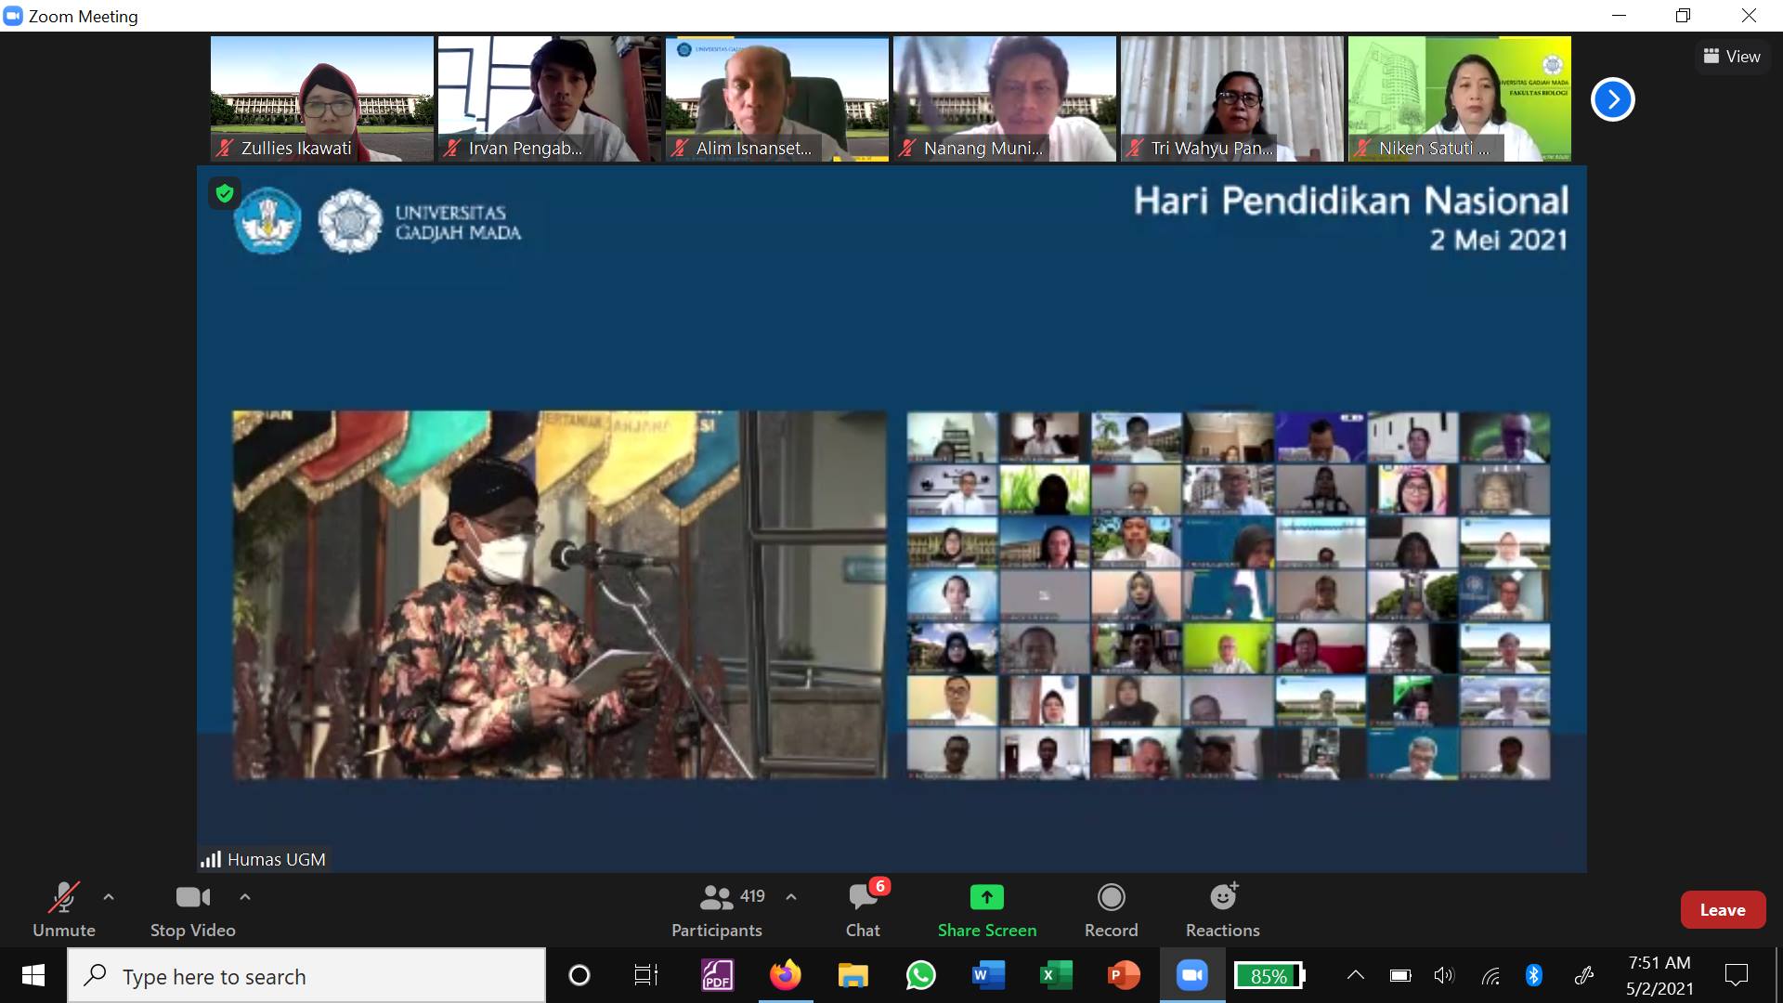Select Tri Wahyu Pan... video thumbnail
Viewport: 1783px width, 1003px height.
click(1232, 98)
